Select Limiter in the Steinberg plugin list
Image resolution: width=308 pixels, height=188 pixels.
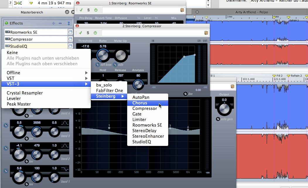click(148, 120)
